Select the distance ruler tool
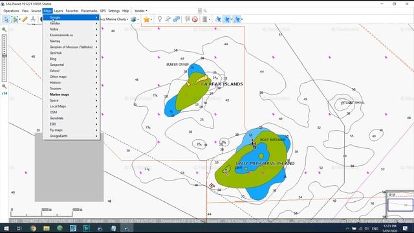 coord(25,19)
